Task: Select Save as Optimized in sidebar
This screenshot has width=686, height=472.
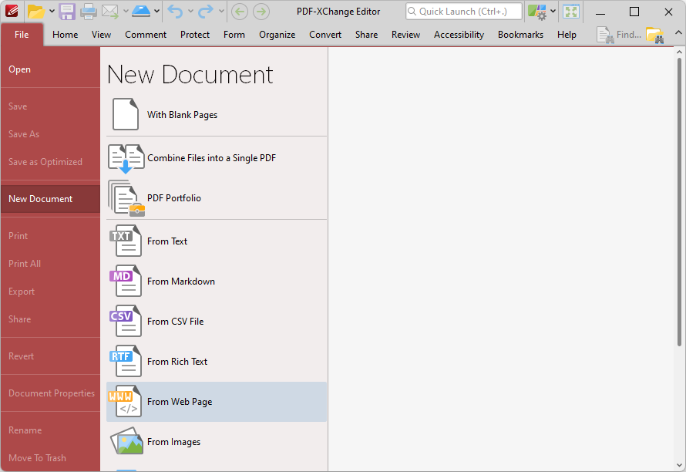Action: (50, 162)
